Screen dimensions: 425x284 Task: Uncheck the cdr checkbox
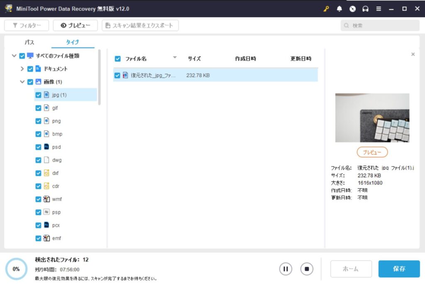click(x=38, y=186)
